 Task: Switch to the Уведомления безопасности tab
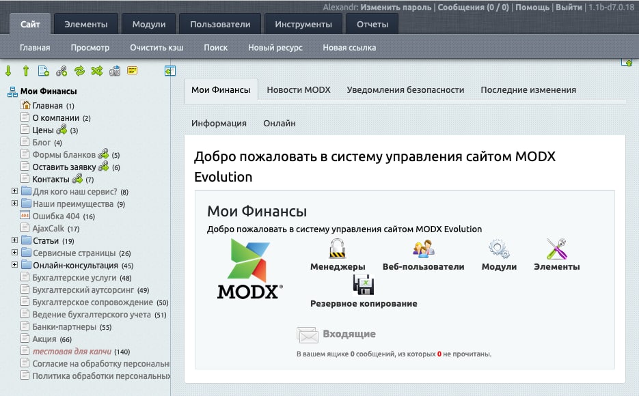click(x=405, y=89)
